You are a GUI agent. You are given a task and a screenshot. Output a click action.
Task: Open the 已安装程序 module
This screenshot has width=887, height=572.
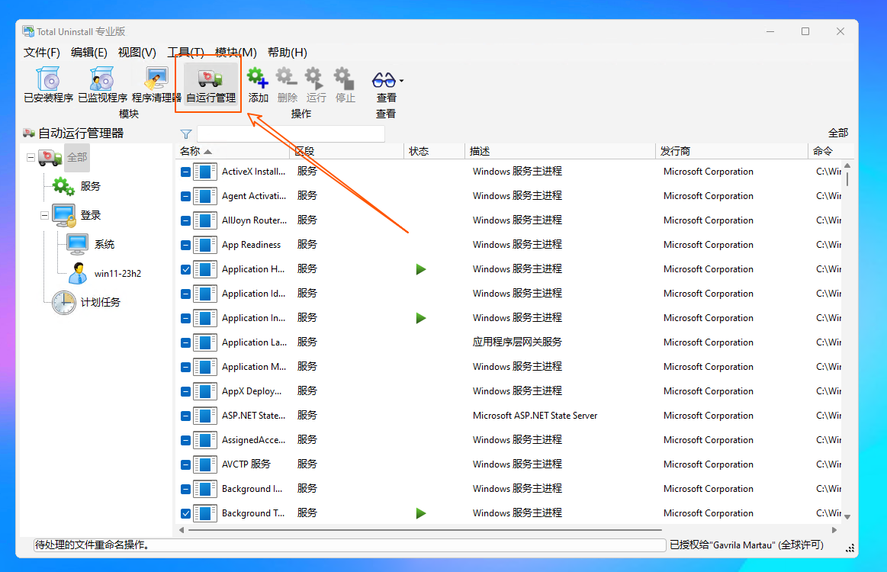tap(49, 85)
